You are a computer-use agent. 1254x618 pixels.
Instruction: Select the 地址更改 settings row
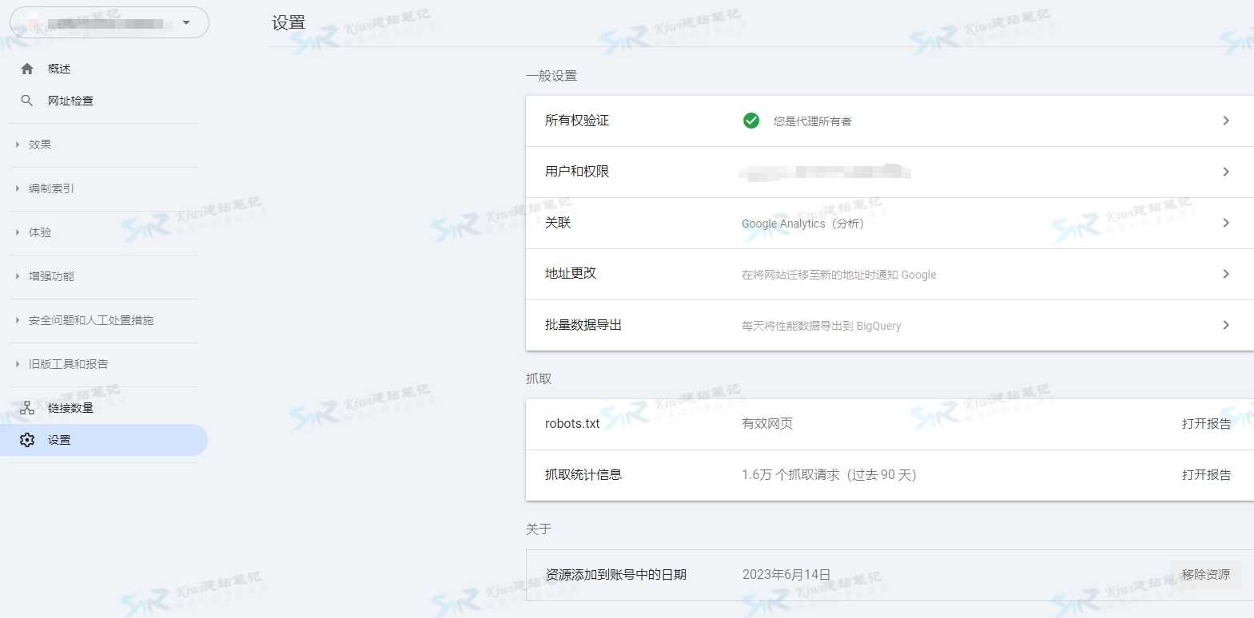tap(879, 274)
